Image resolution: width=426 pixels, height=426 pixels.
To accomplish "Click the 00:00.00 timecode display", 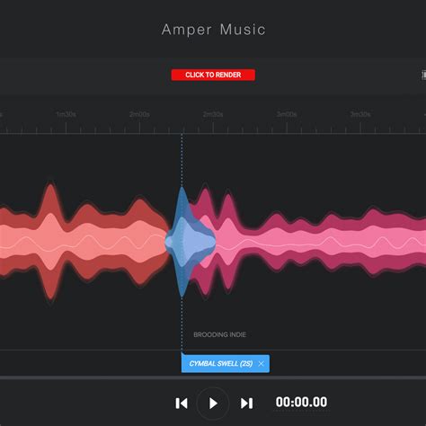I will (301, 402).
